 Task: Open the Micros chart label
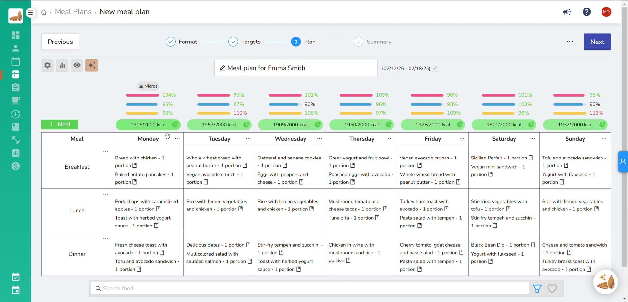pyautogui.click(x=148, y=86)
